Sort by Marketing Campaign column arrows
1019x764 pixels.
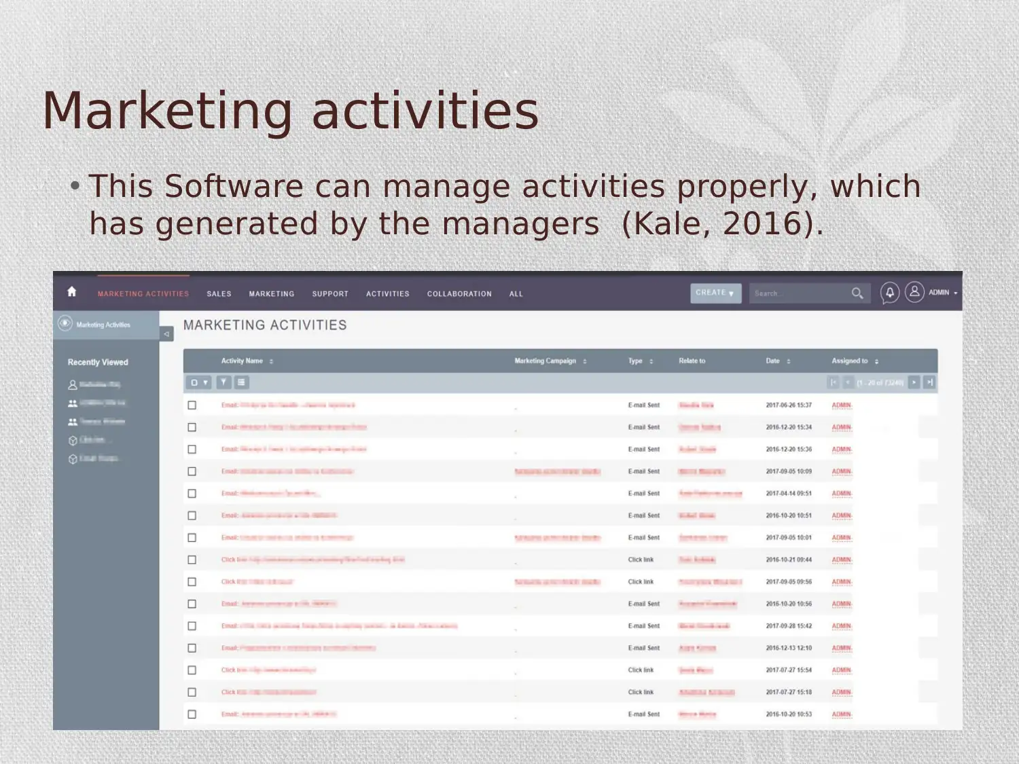pos(584,361)
